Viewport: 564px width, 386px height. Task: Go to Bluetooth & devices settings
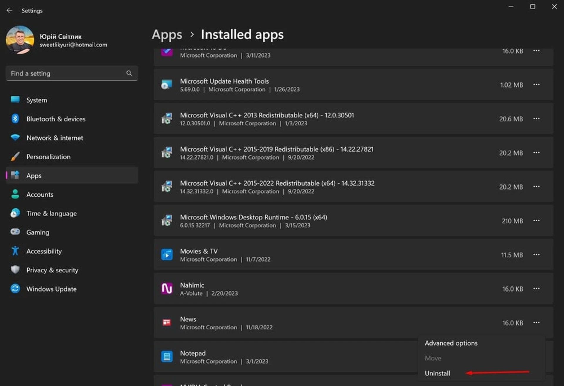pos(72,119)
